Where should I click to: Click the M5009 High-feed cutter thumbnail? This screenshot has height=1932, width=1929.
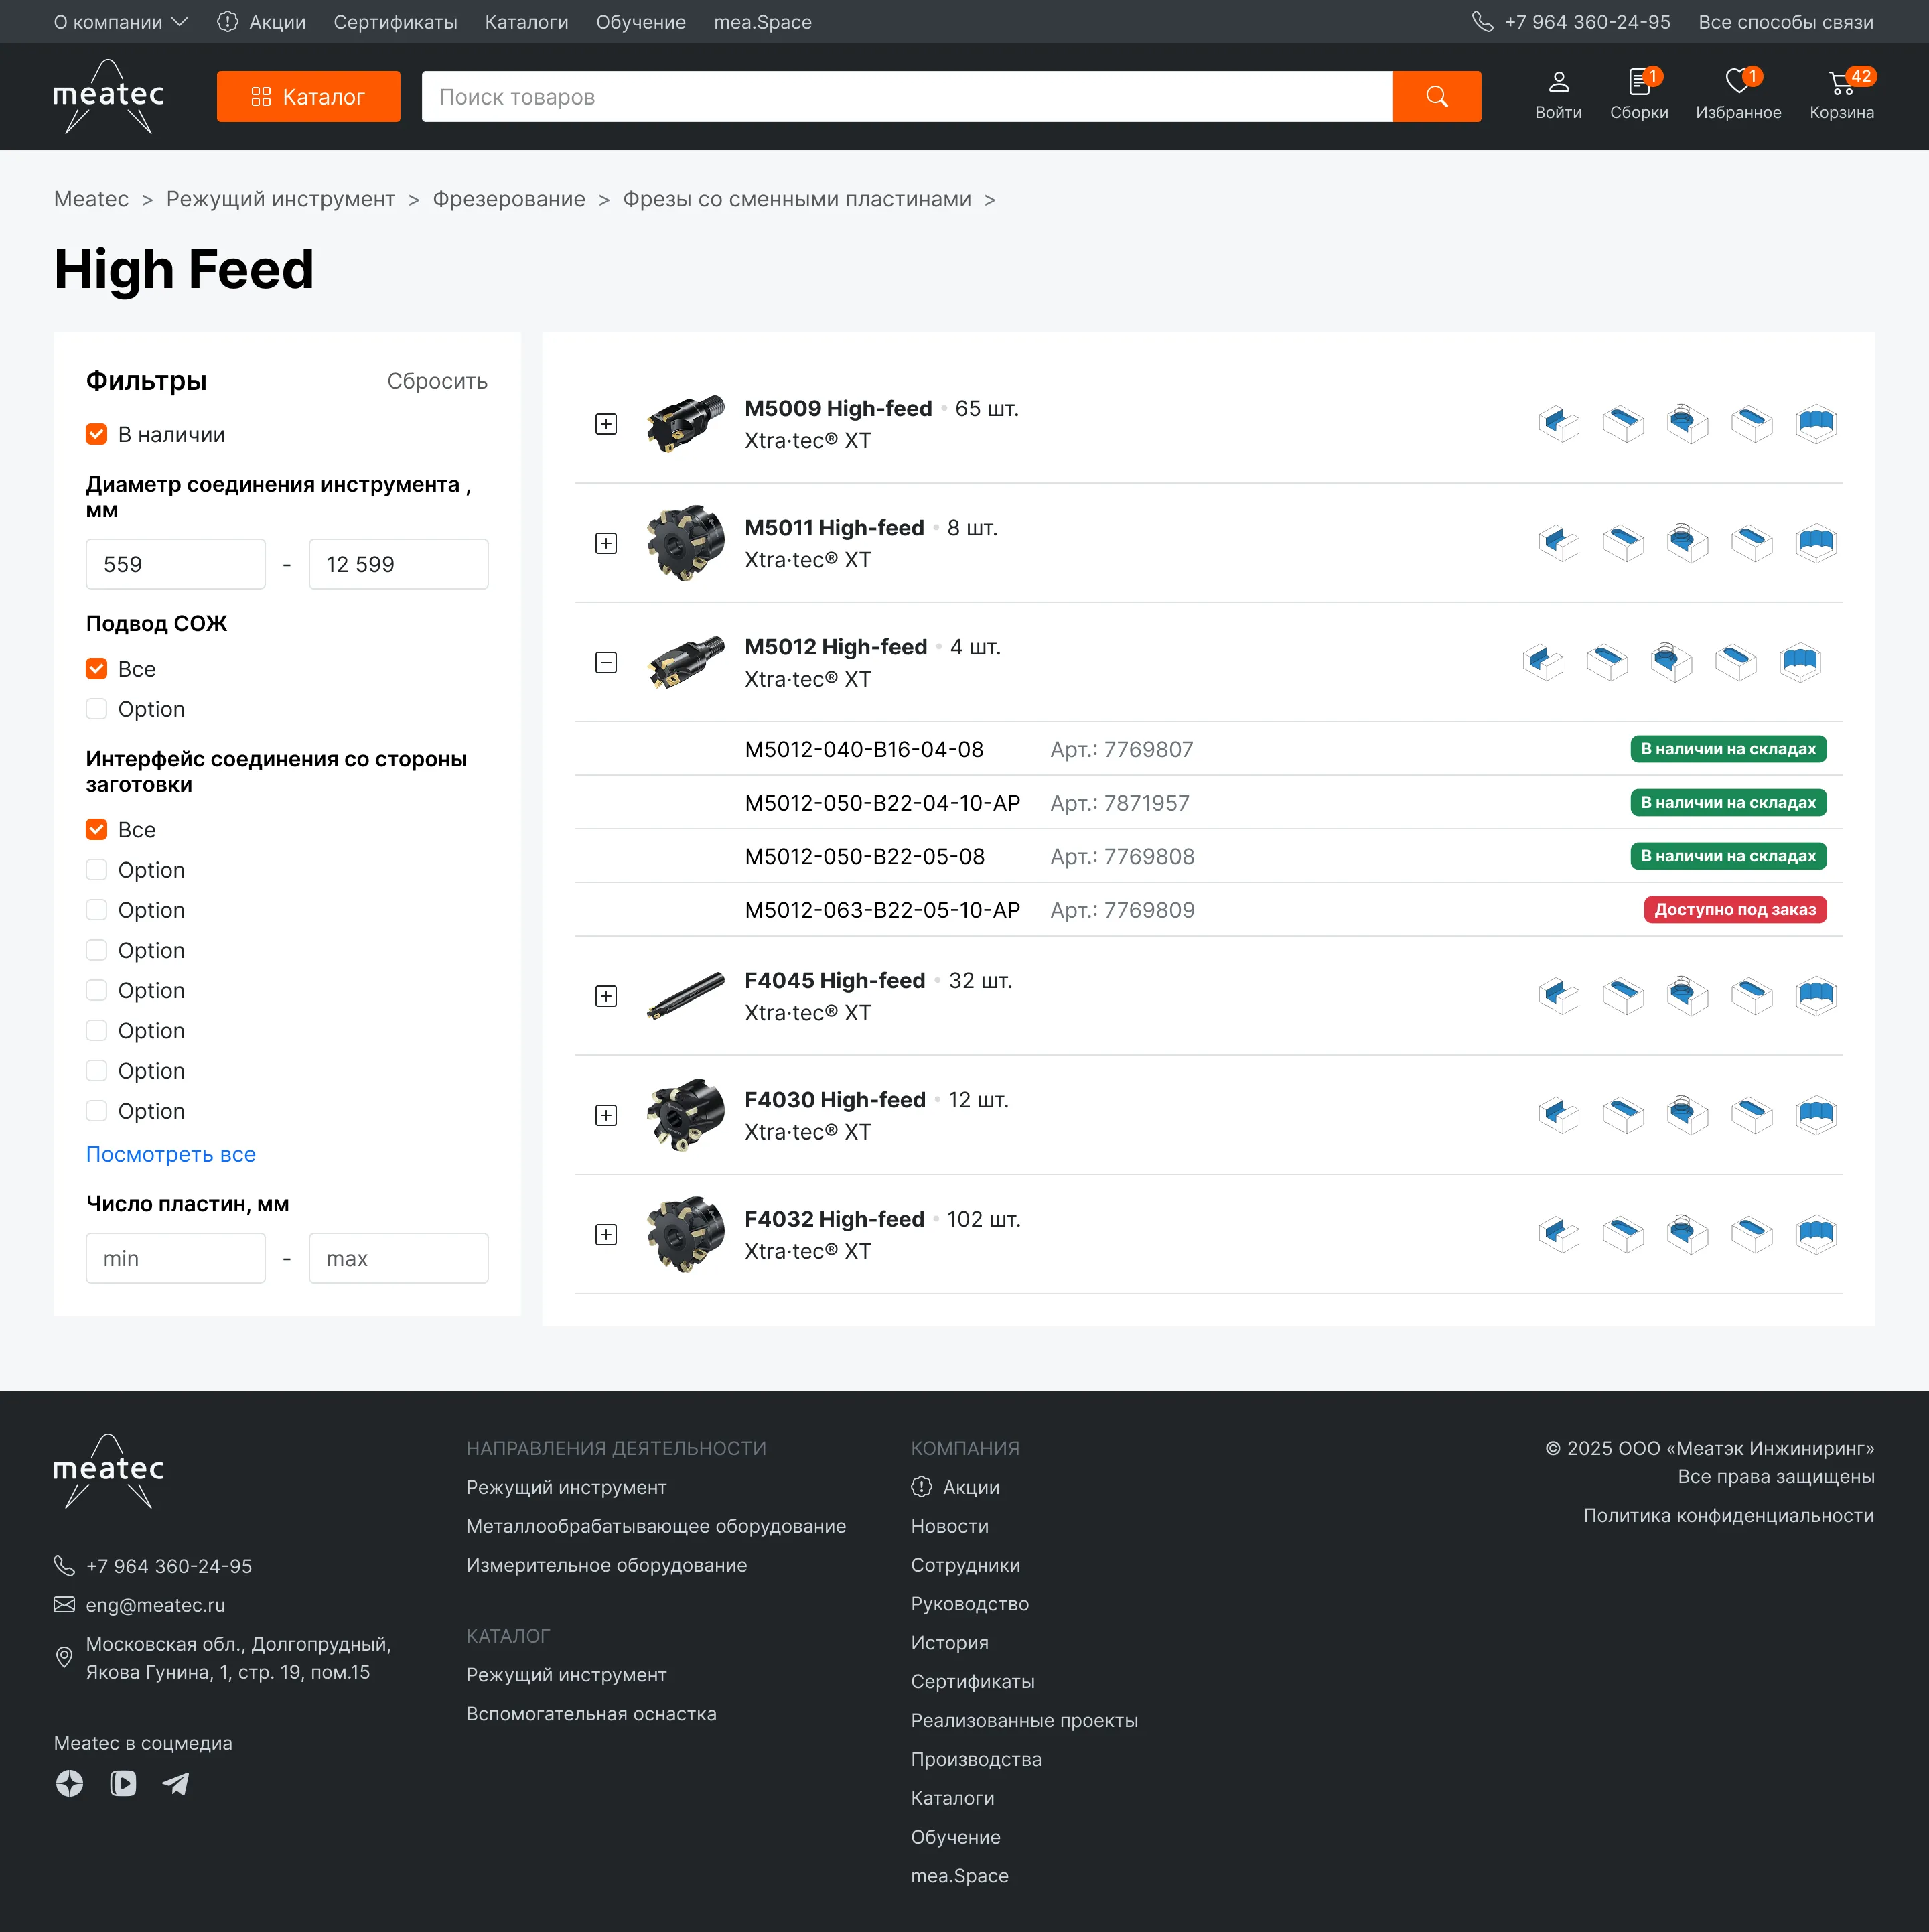pyautogui.click(x=685, y=424)
